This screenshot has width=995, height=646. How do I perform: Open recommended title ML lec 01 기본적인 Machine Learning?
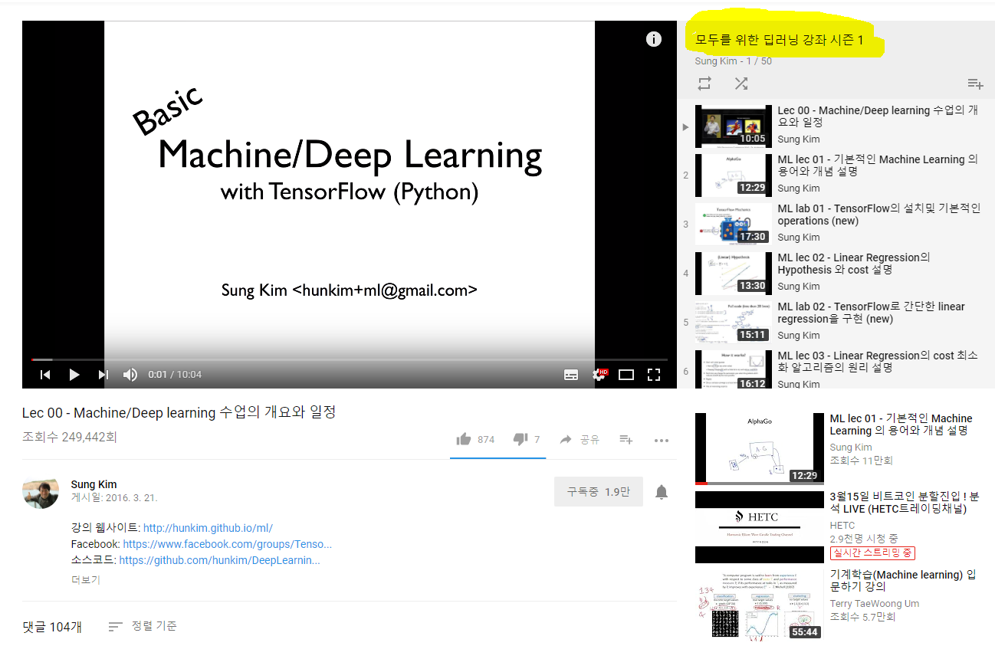pos(901,425)
